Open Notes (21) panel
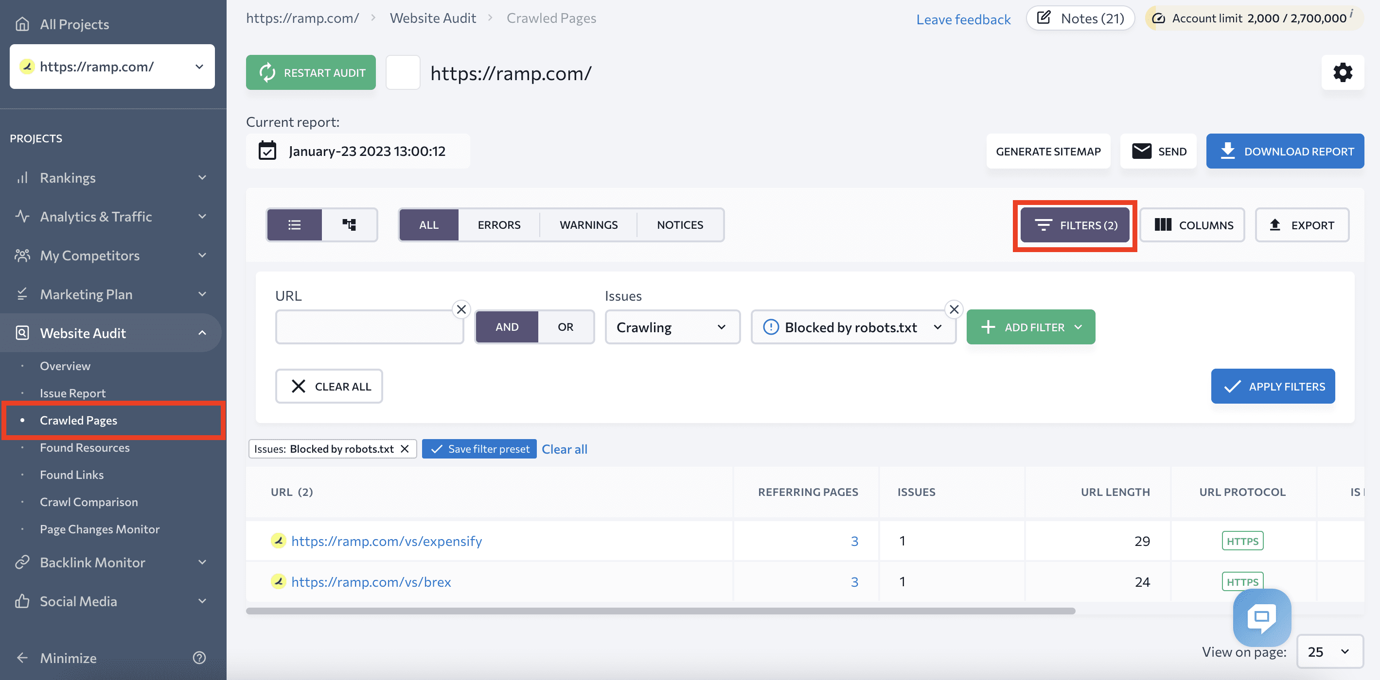Screen dimensions: 1380x680 [x=1080, y=18]
